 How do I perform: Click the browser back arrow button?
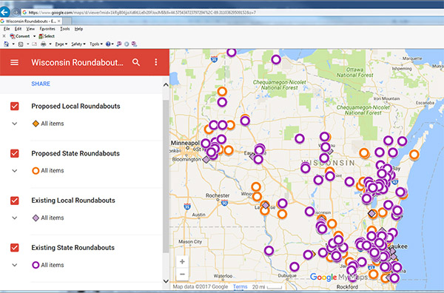(5, 12)
